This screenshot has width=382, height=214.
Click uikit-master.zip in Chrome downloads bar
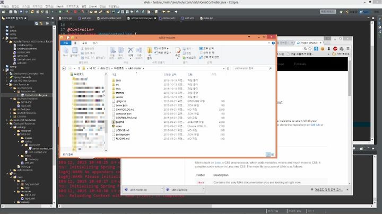point(138,190)
